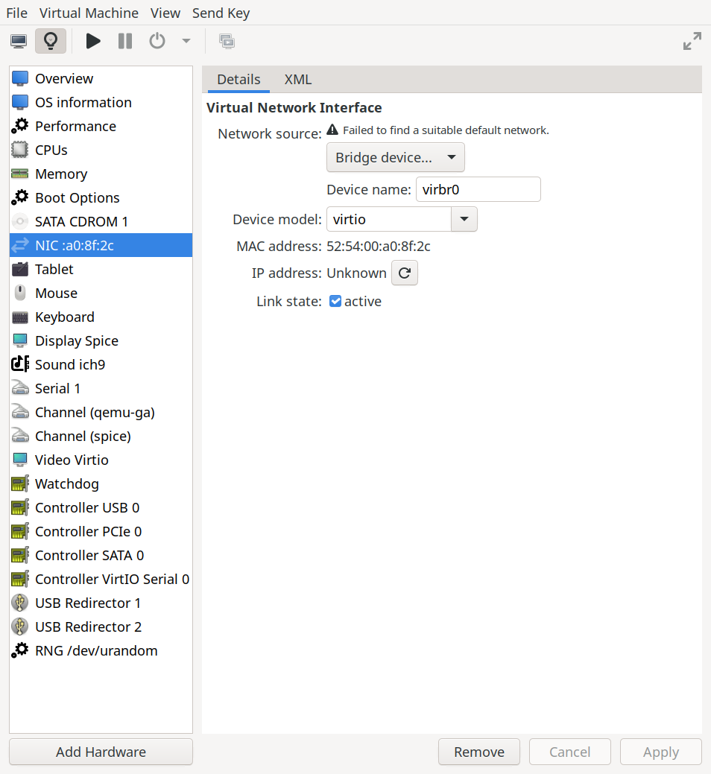
Task: Select RNG /dev/urandom device
Action: coord(101,650)
